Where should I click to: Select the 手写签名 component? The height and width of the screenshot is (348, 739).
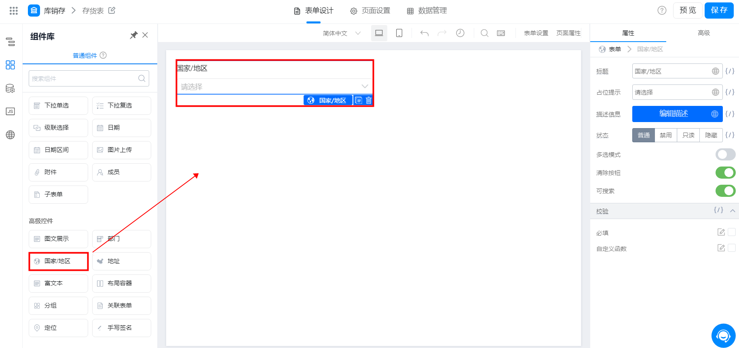[122, 328]
